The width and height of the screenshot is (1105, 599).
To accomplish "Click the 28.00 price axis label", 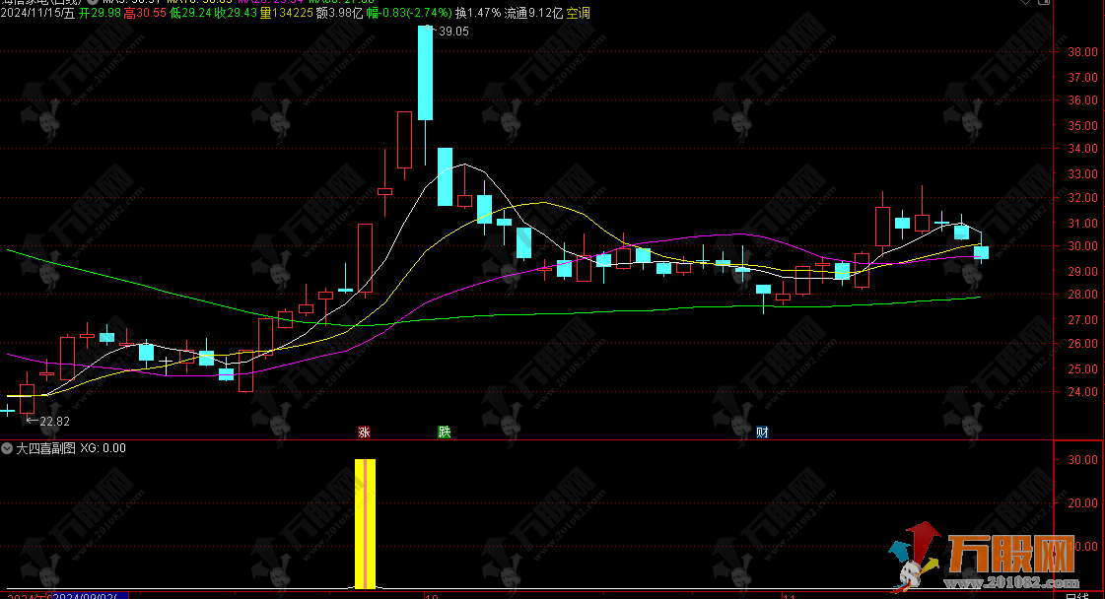I will 1083,295.
